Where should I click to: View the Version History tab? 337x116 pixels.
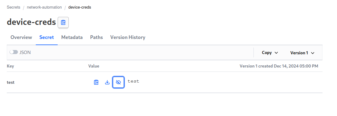[128, 37]
